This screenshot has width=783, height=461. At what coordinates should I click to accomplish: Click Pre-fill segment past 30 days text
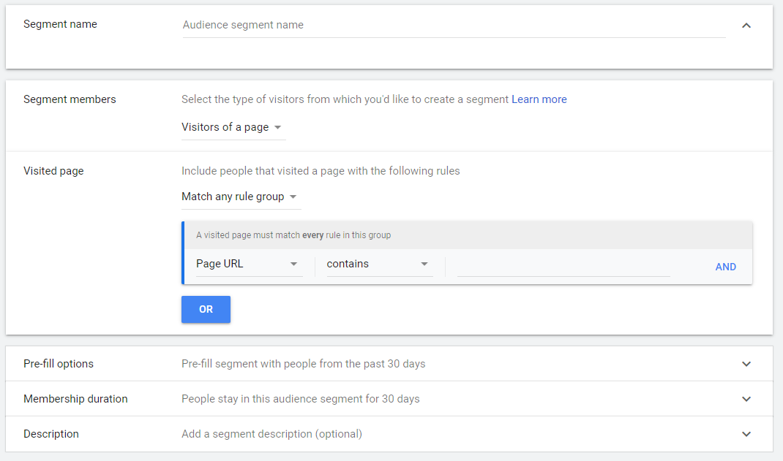pyautogui.click(x=303, y=364)
